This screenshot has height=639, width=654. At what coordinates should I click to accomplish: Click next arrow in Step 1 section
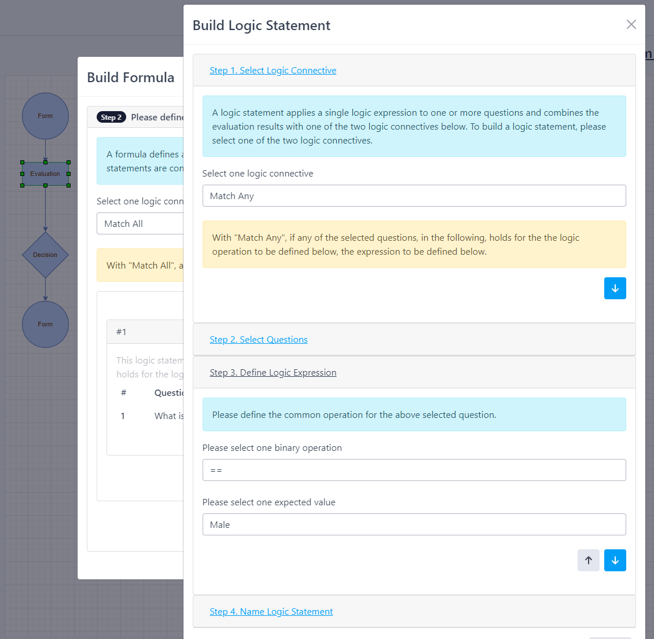click(615, 288)
